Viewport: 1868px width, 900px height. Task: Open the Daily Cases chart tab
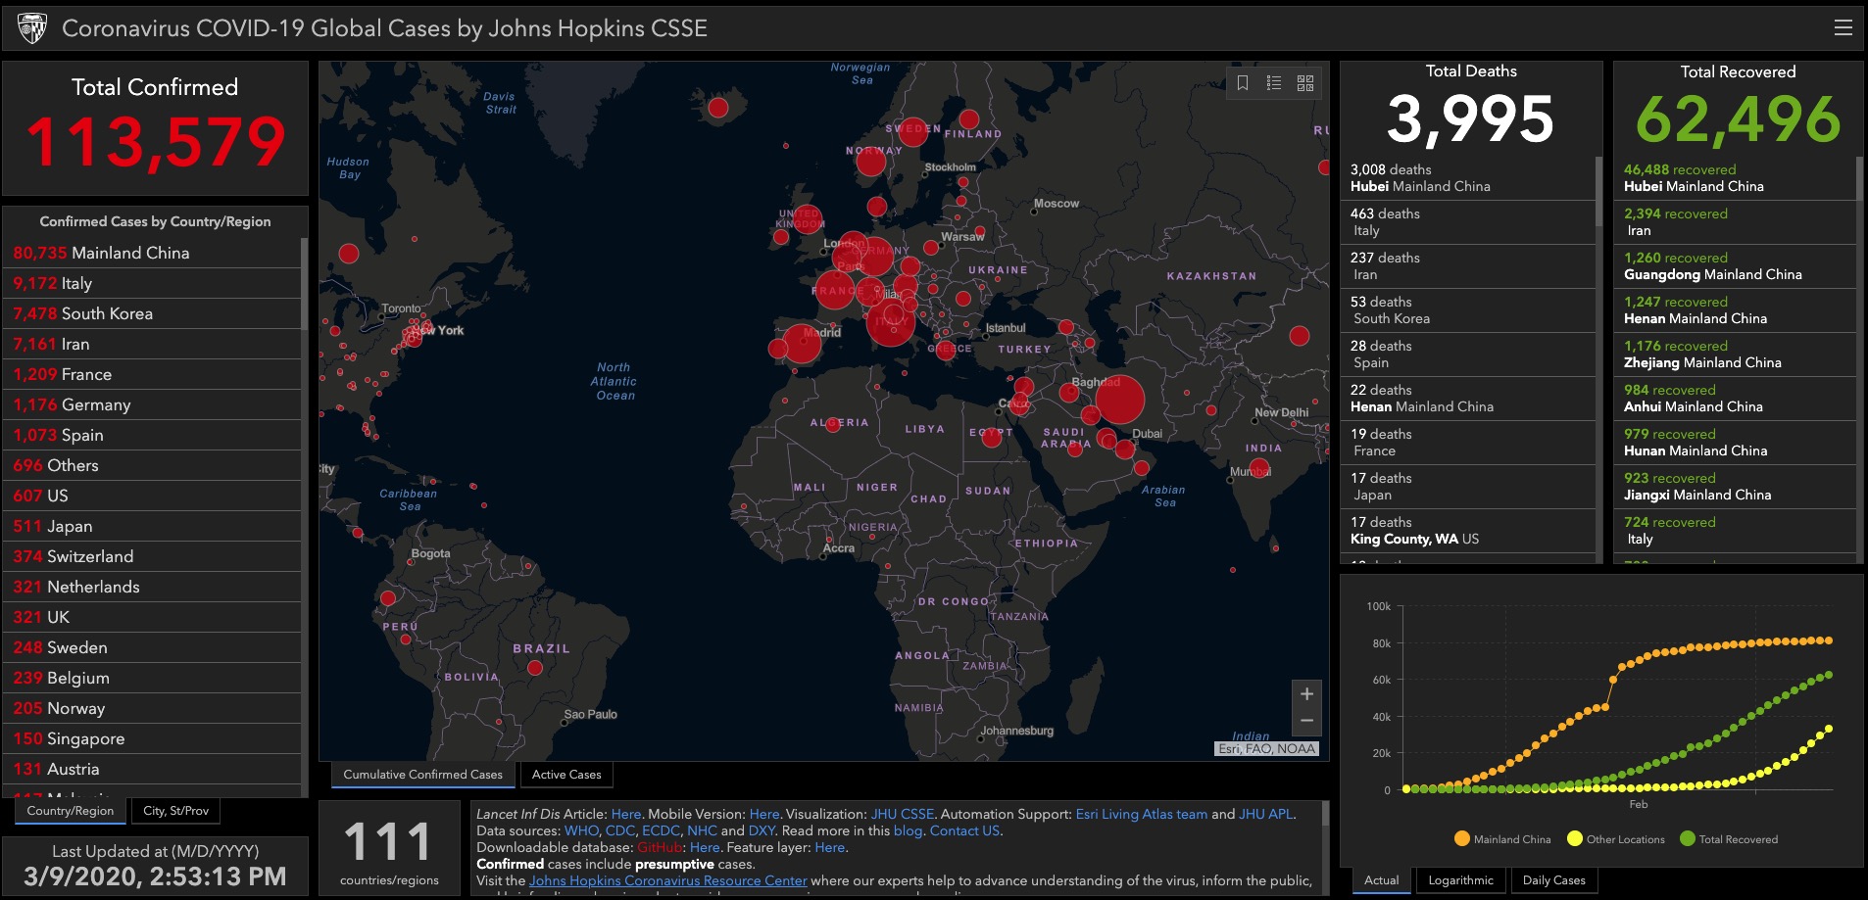(1553, 880)
